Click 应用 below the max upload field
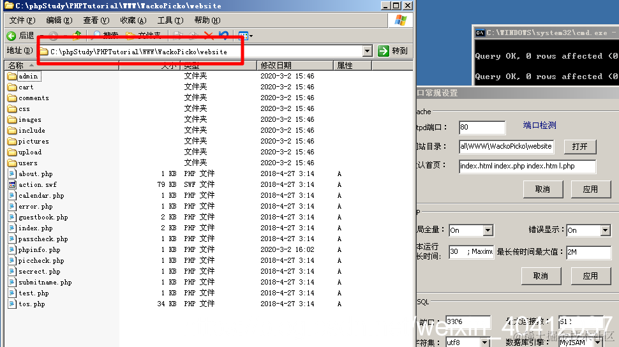The width and height of the screenshot is (619, 347). click(x=590, y=276)
